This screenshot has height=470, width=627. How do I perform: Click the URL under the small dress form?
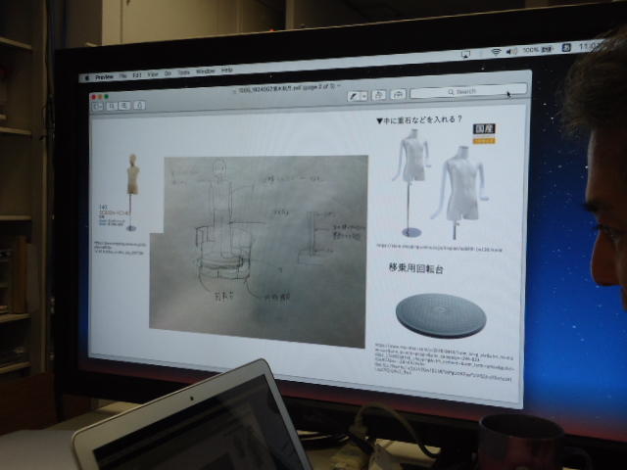pyautogui.click(x=120, y=248)
